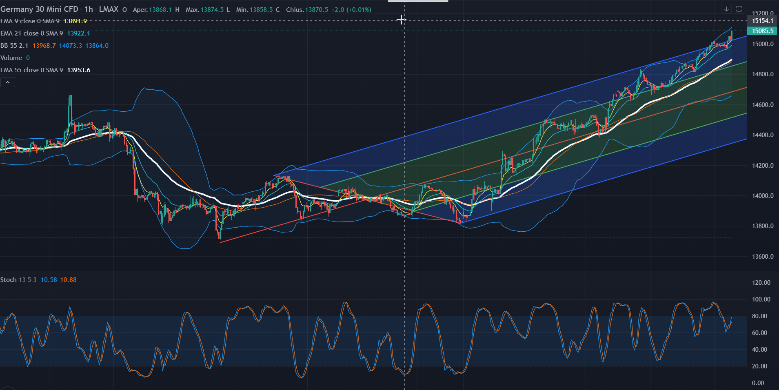779x390 pixels.
Task: Select the Stoch 13 5 3 indicator legend
Action: coord(18,280)
